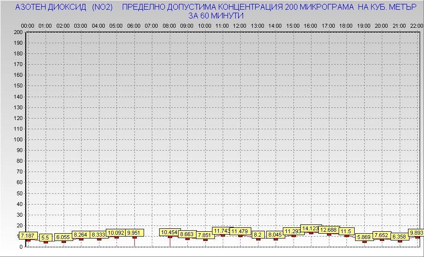Click the 21:00 time axis label
The height and width of the screenshot is (257, 424).
click(399, 25)
